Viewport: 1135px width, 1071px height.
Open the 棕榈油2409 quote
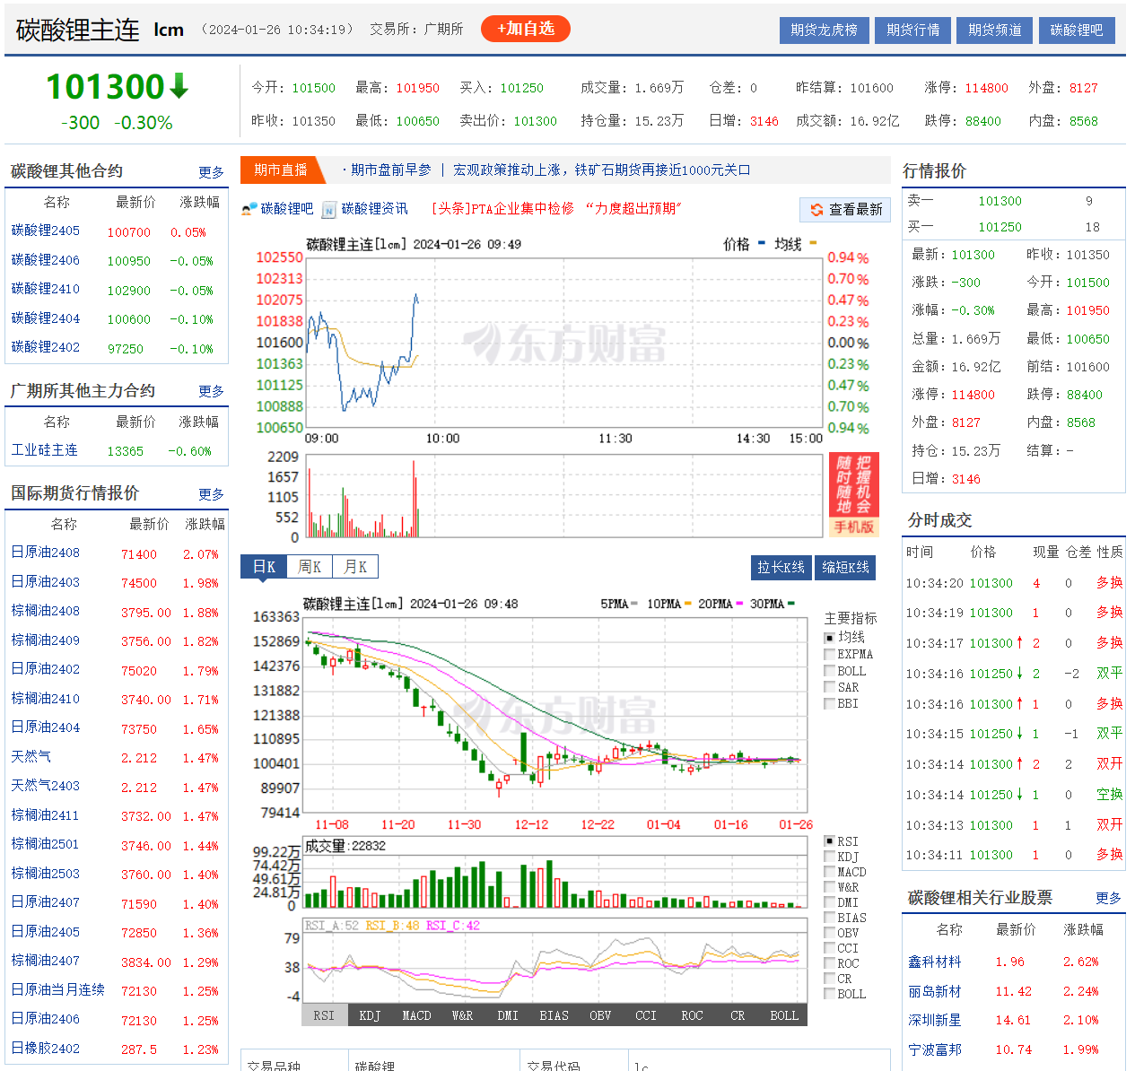click(x=46, y=640)
